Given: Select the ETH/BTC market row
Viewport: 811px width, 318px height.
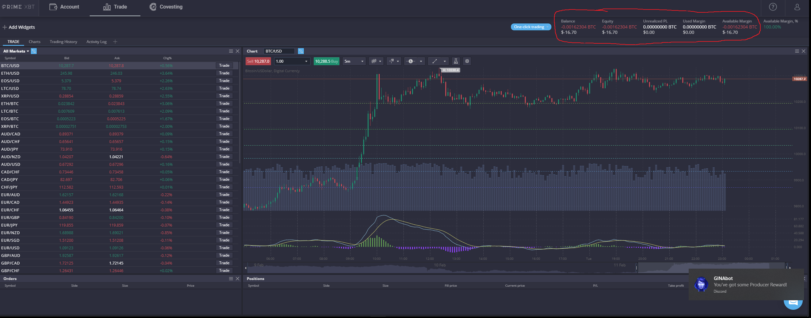Looking at the screenshot, I should [119, 103].
